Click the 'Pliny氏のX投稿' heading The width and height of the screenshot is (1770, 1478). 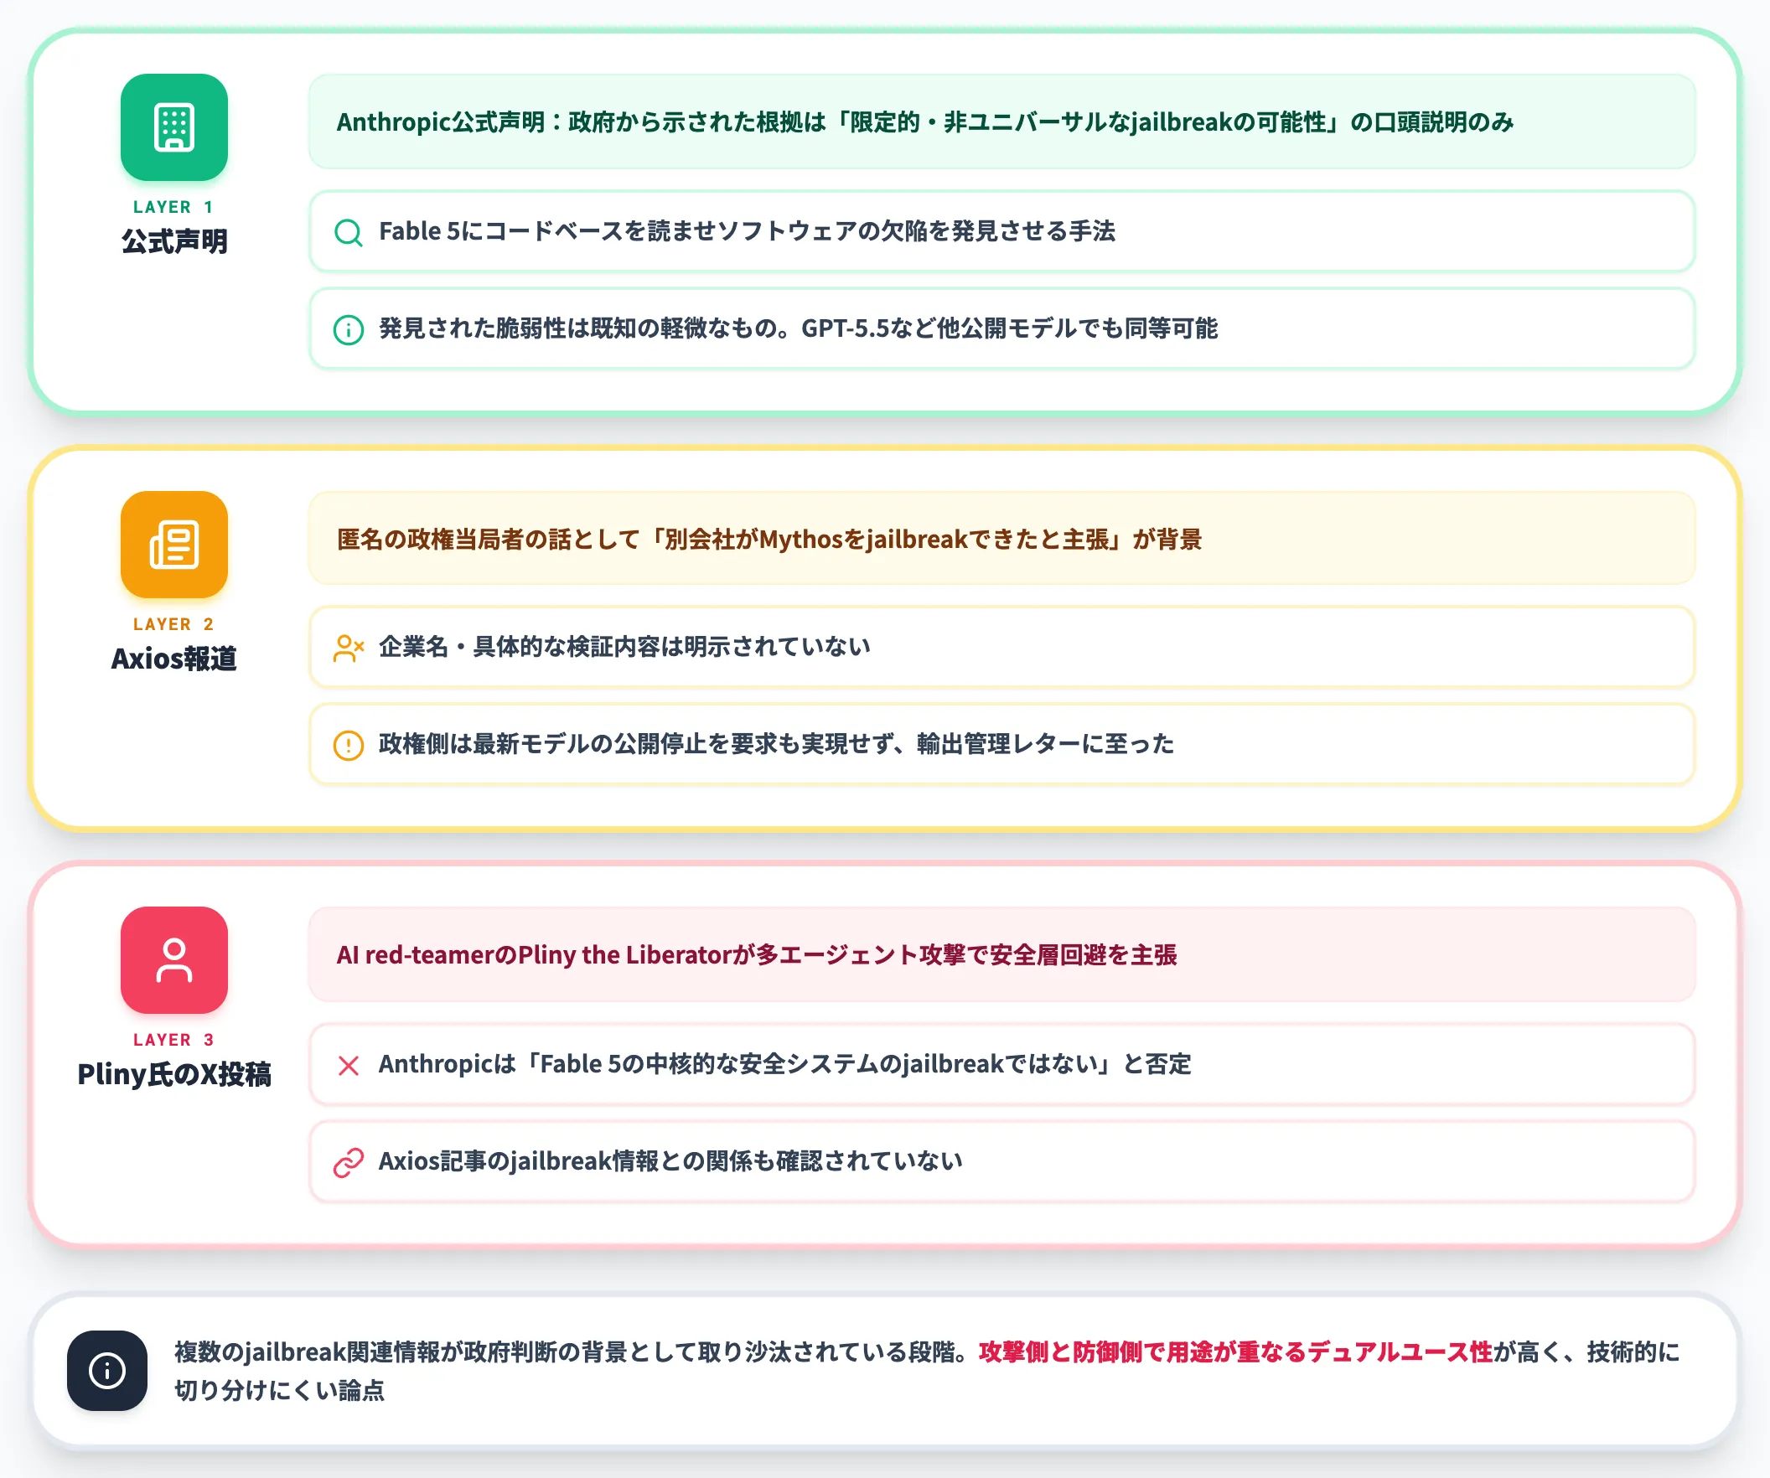pyautogui.click(x=174, y=1073)
